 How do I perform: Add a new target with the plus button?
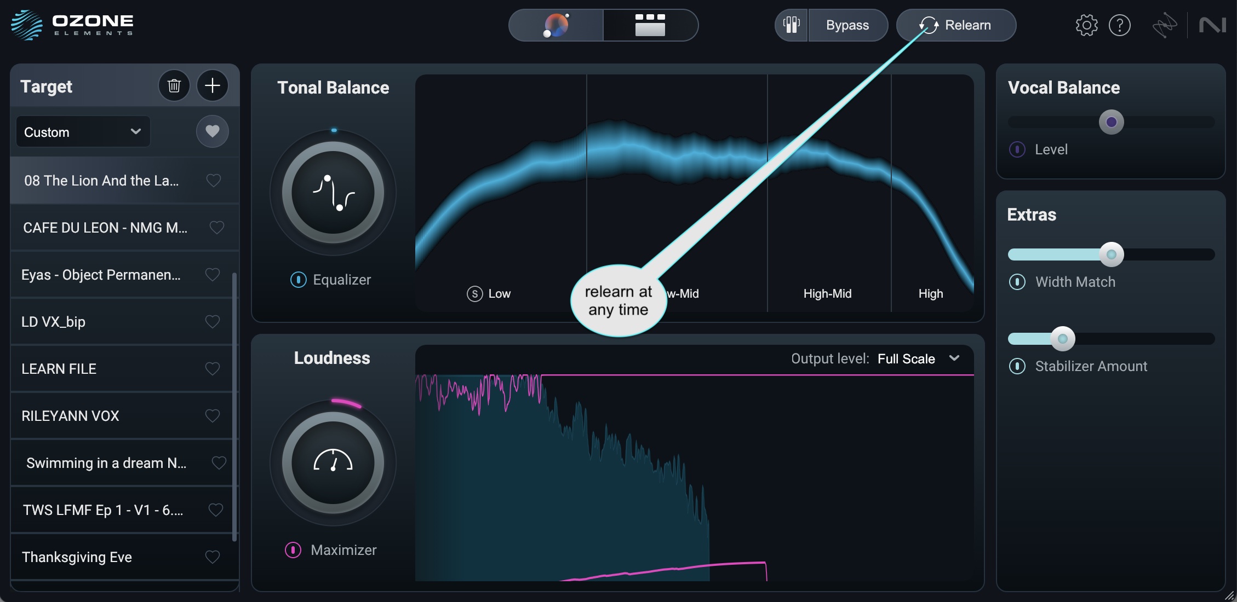pyautogui.click(x=213, y=86)
